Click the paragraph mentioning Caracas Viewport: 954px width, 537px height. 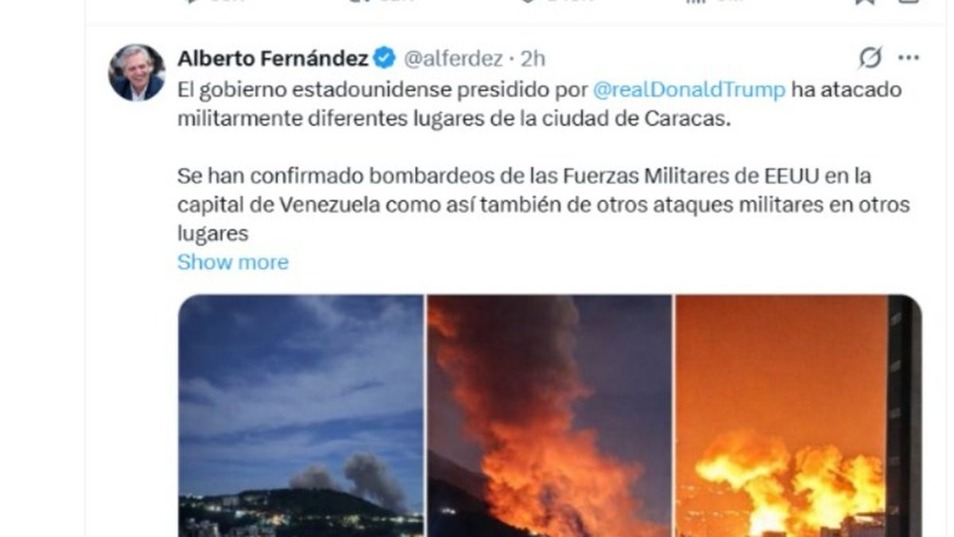coord(540,103)
